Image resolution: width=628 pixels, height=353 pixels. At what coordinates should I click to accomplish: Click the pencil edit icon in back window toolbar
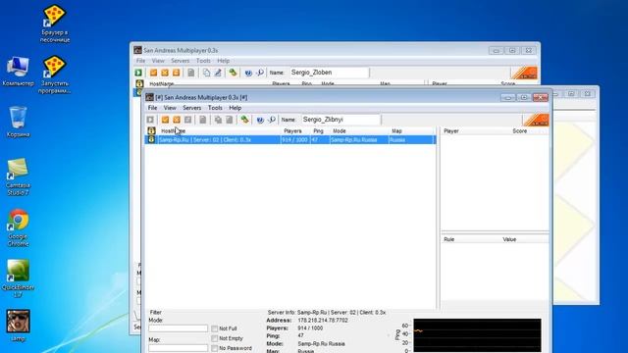(x=218, y=73)
